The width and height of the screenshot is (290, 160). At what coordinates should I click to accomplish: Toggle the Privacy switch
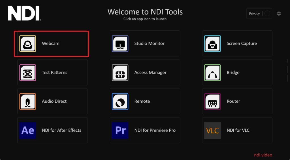(267, 14)
